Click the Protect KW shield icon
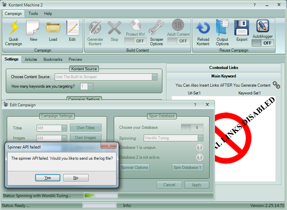Viewport: 287px width, 210px height. pos(136,25)
